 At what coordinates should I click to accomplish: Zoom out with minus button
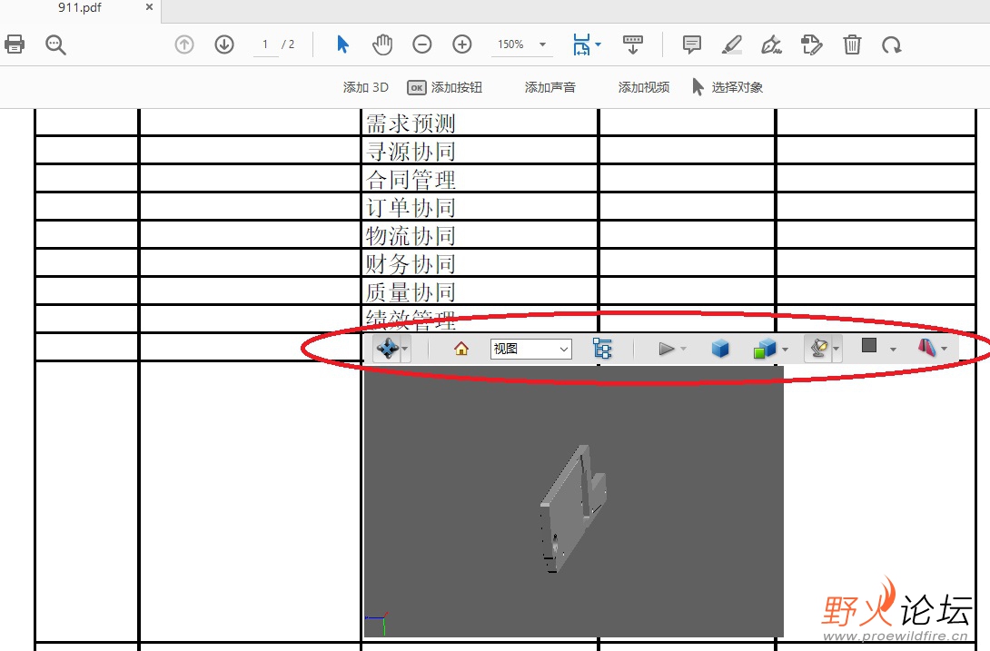tap(421, 44)
